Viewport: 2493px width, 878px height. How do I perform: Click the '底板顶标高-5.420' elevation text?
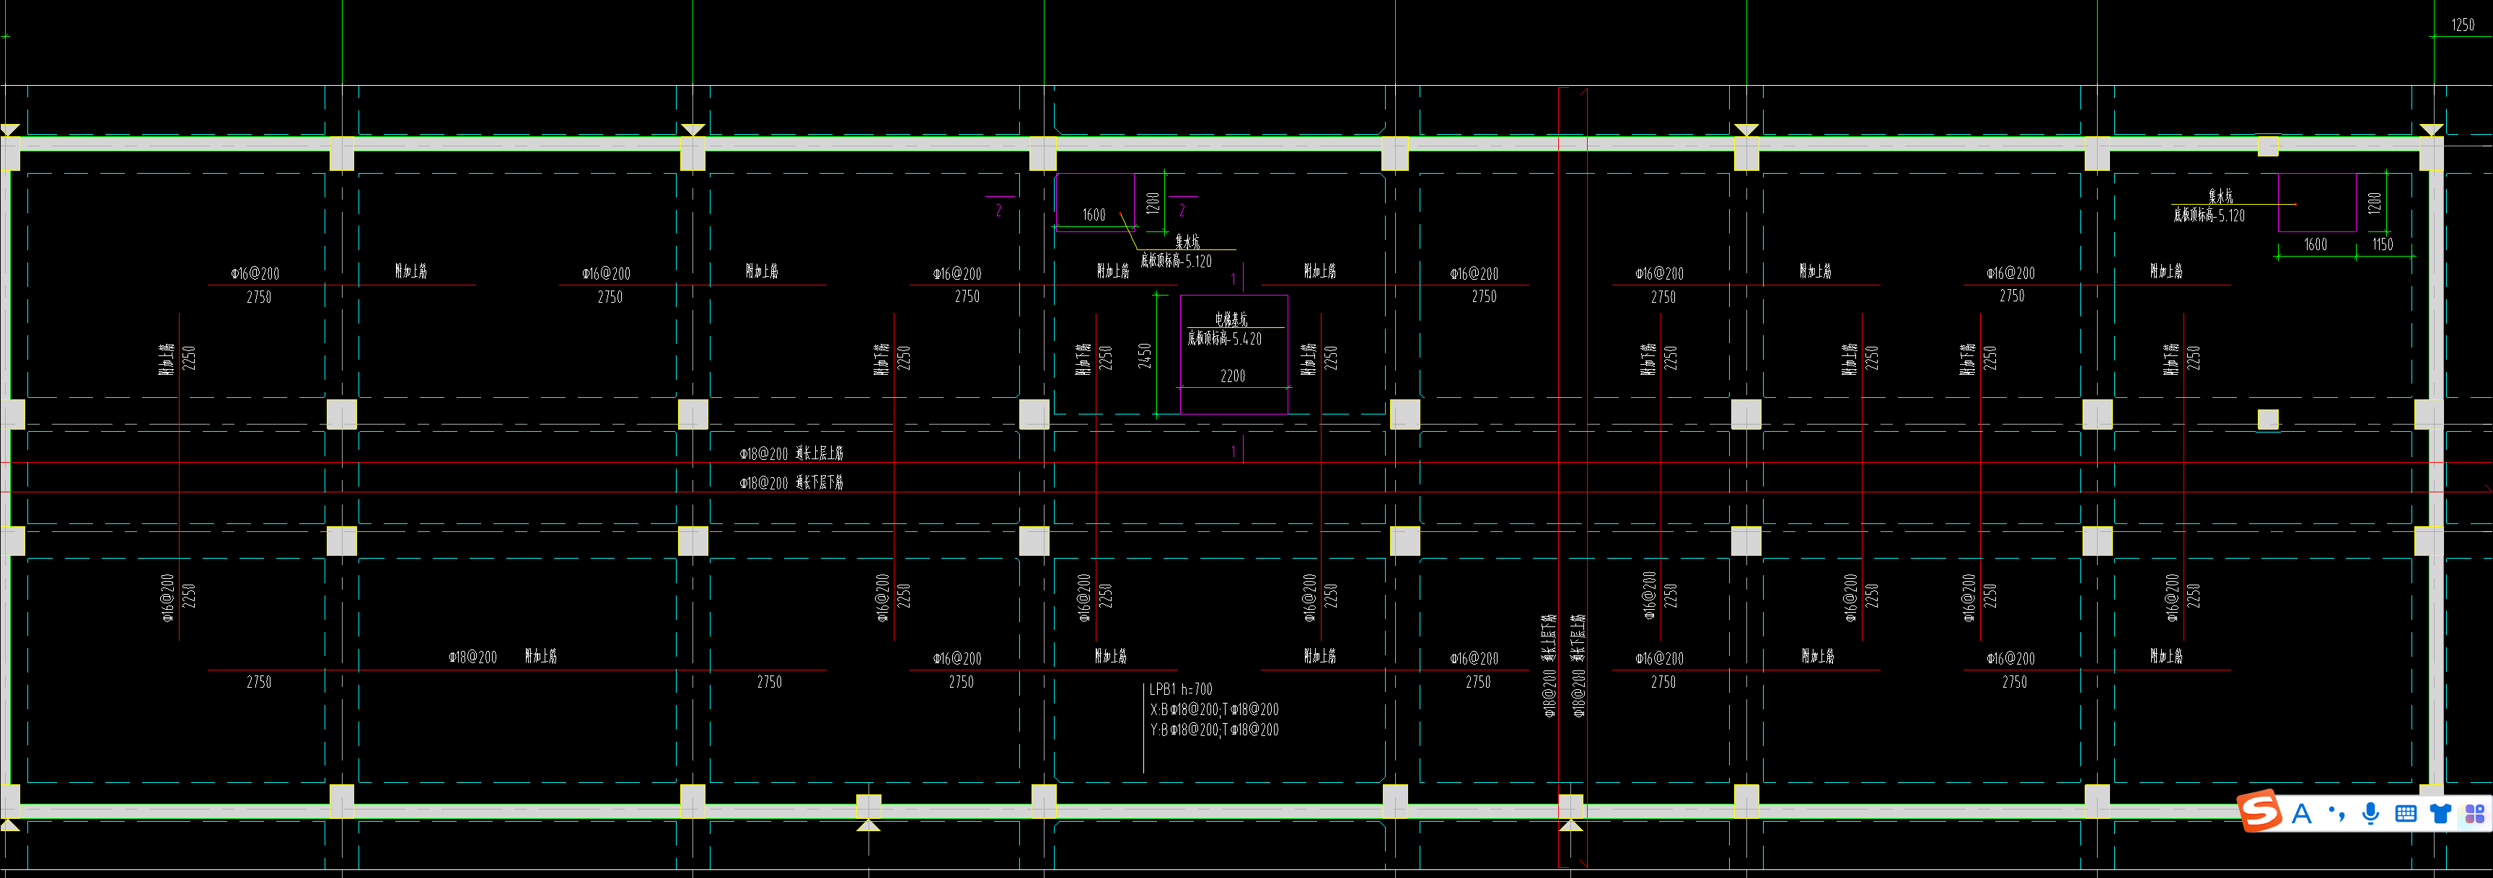click(x=1225, y=338)
